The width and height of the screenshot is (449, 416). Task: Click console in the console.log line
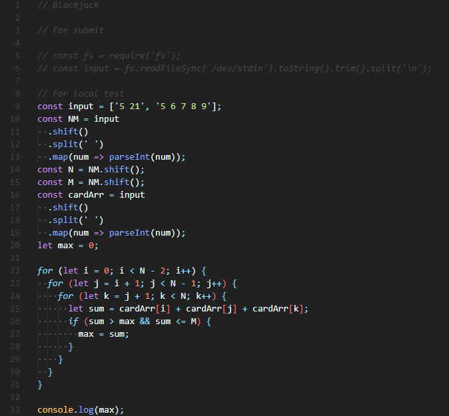[55, 410]
